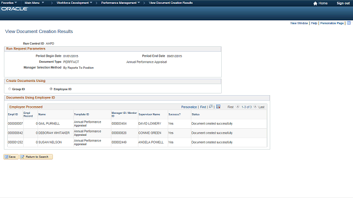353x198 pixels.
Task: Open the Help link
Action: pyautogui.click(x=314, y=23)
